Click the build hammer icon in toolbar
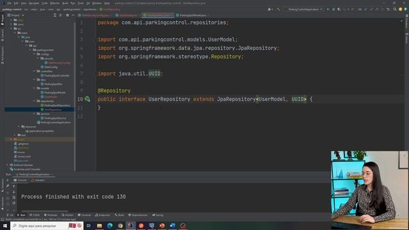 279,9
